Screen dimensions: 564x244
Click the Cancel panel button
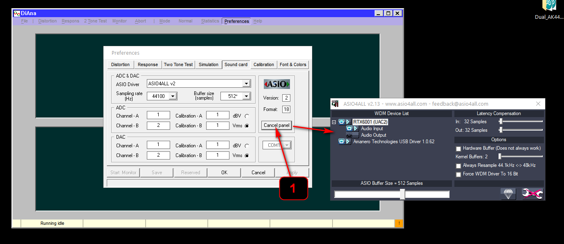click(276, 125)
